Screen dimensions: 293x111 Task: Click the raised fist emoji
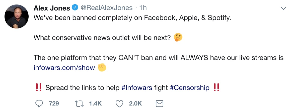click(x=102, y=67)
